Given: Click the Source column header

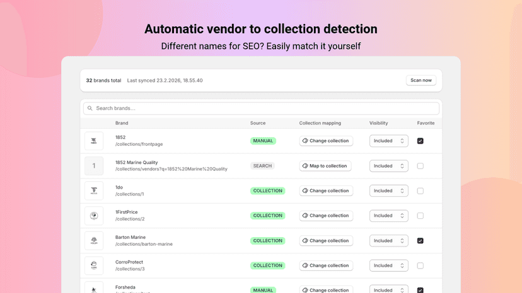Looking at the screenshot, I should (x=258, y=123).
